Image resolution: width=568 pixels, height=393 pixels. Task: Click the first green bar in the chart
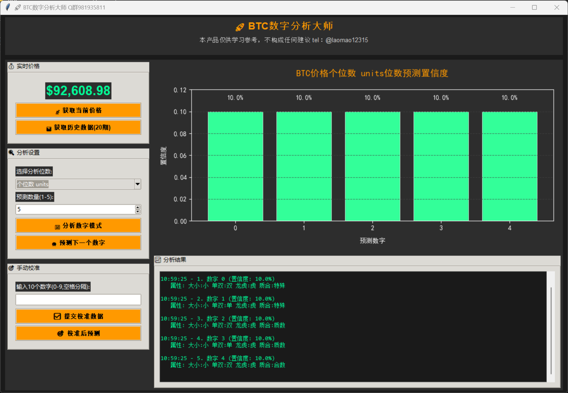pos(235,165)
